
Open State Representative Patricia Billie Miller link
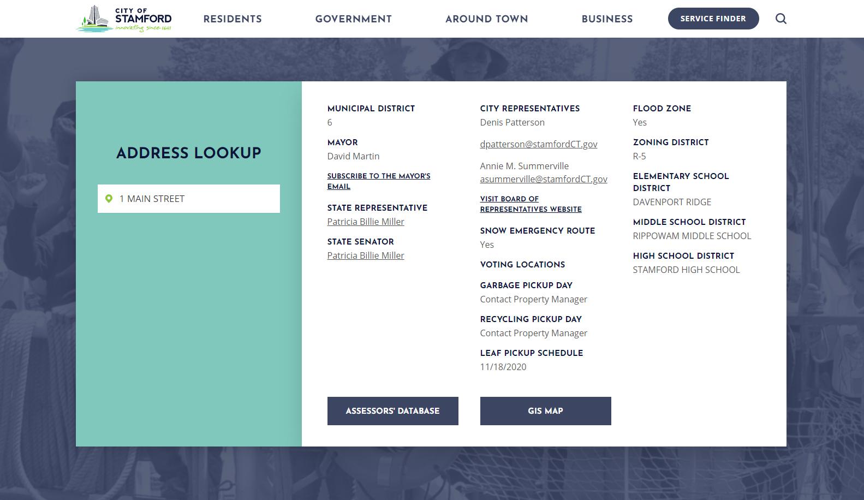click(366, 222)
